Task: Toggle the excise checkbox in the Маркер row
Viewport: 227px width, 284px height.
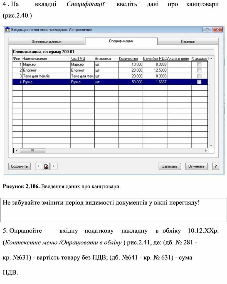Action: (199, 64)
